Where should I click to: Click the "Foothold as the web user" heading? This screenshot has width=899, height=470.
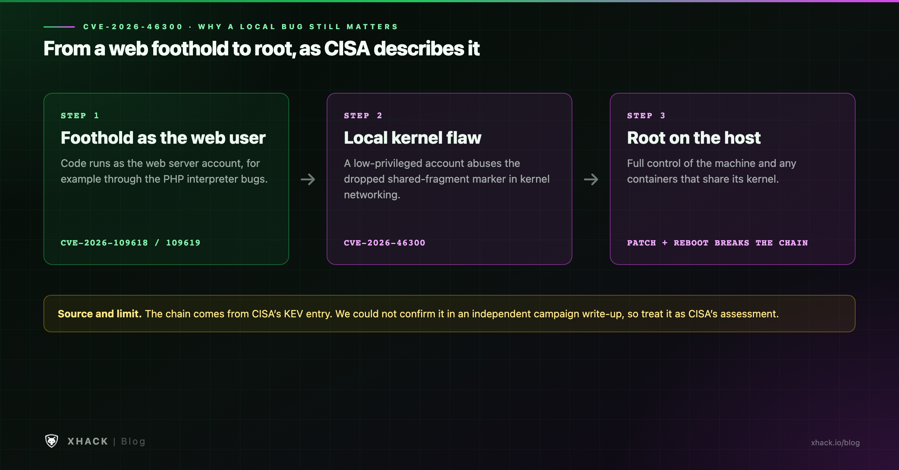coord(163,138)
